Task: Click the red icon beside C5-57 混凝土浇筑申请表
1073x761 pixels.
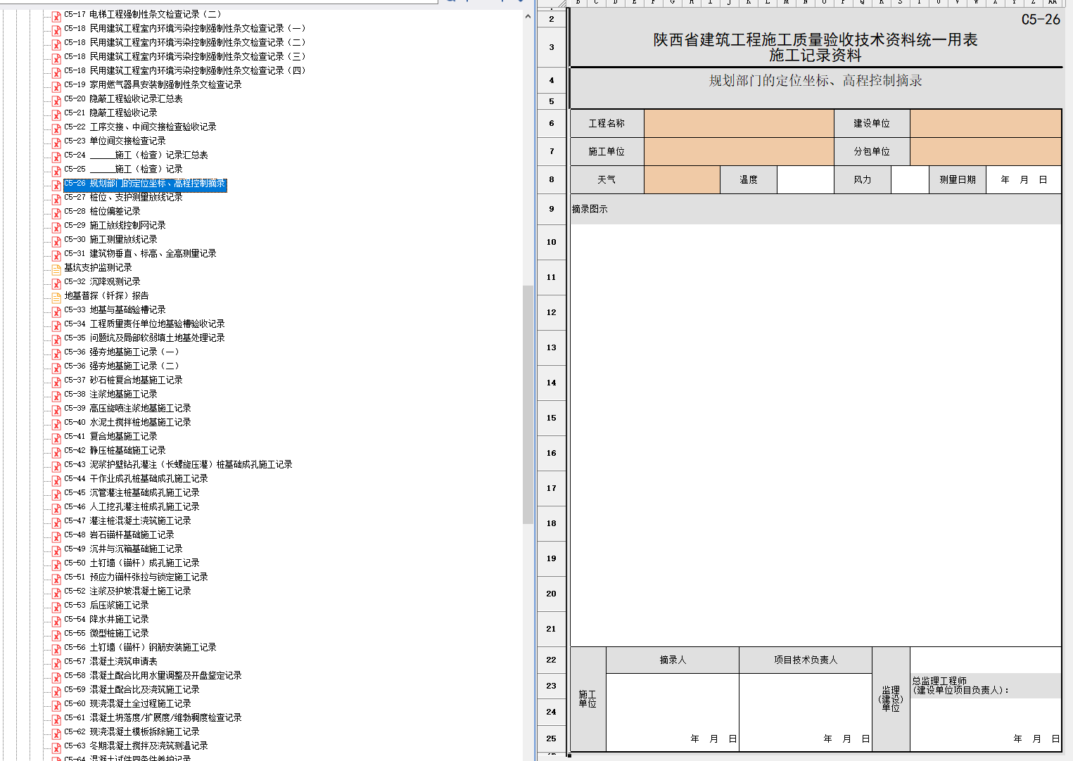Action: [56, 663]
